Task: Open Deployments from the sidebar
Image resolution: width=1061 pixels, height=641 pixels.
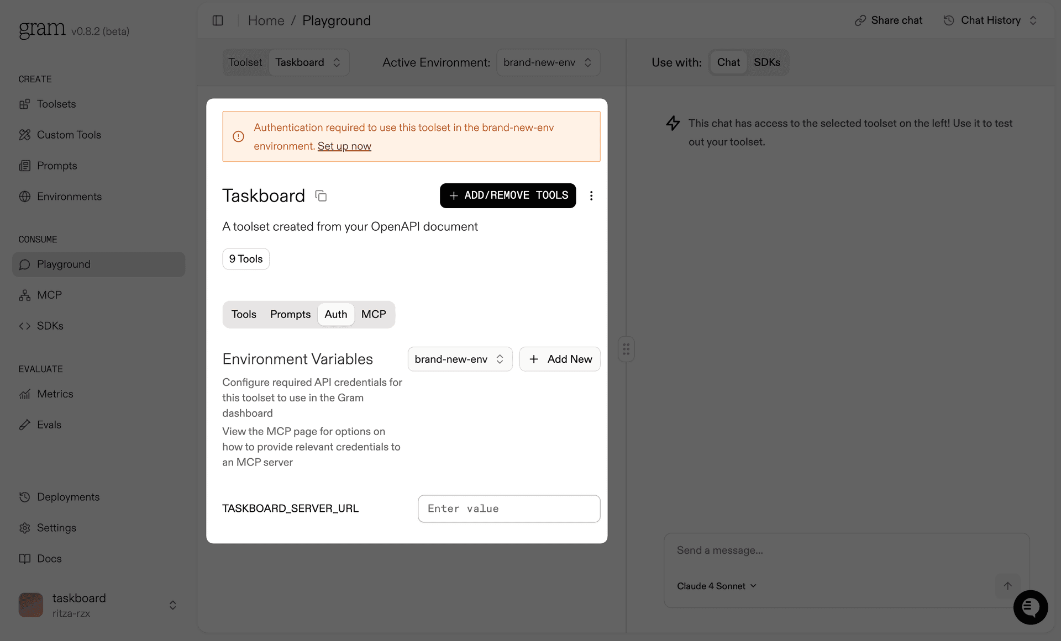Action: (x=68, y=496)
